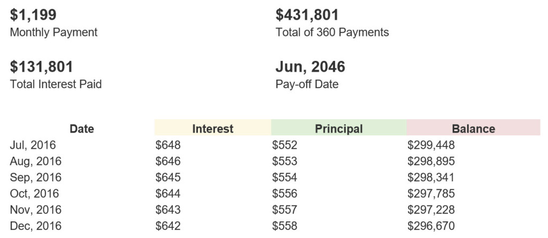Click the Jul, 2016 date row
548x238 pixels.
point(33,145)
